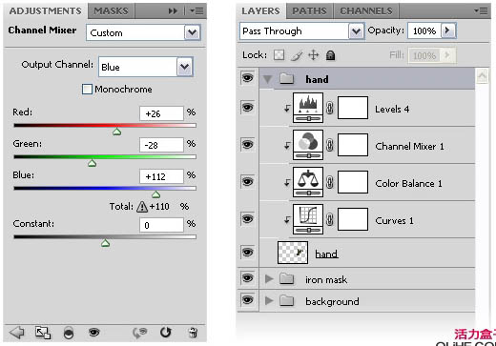Click the Constant percentage input field
496x346 pixels.
161,225
